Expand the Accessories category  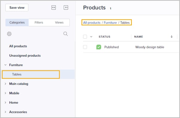[x=5, y=112]
